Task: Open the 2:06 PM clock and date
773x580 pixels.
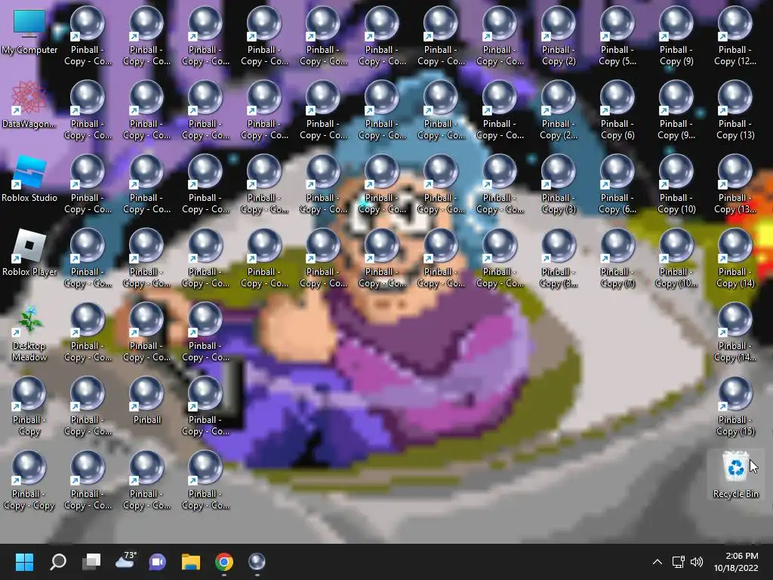Action: coord(736,562)
